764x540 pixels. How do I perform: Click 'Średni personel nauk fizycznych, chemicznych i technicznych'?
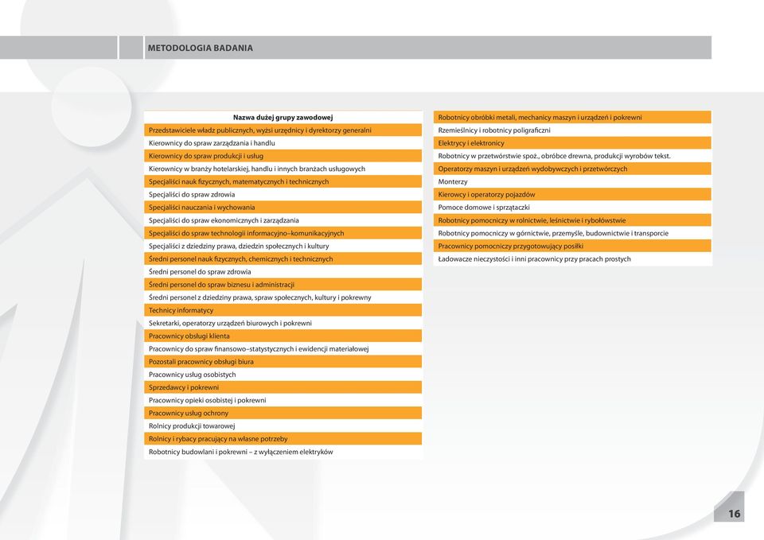[283, 259]
